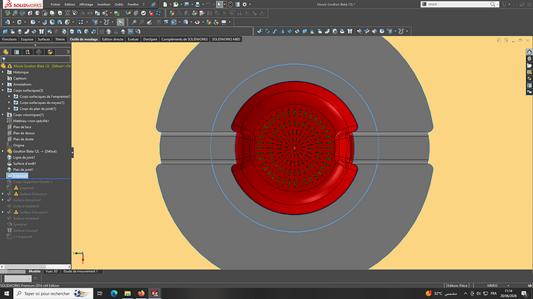
Task: Expand the Historique tree node
Action: click(3, 72)
